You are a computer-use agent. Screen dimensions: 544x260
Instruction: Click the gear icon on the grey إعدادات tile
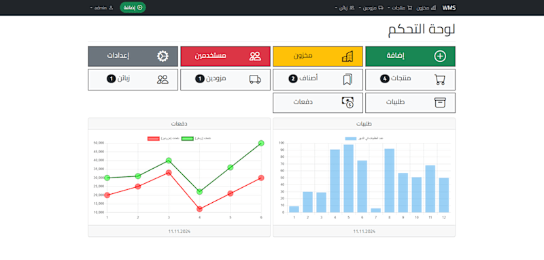coord(163,56)
